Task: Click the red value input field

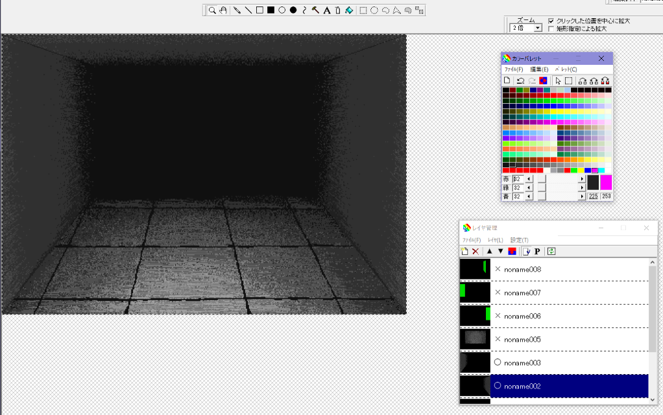Action: pyautogui.click(x=517, y=179)
